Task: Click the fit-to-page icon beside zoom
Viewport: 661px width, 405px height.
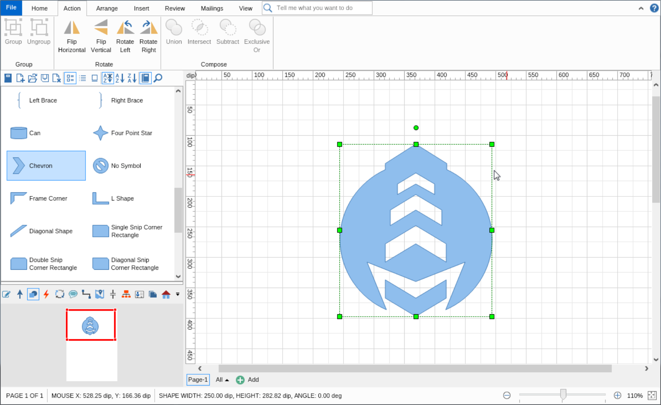Action: click(652, 395)
